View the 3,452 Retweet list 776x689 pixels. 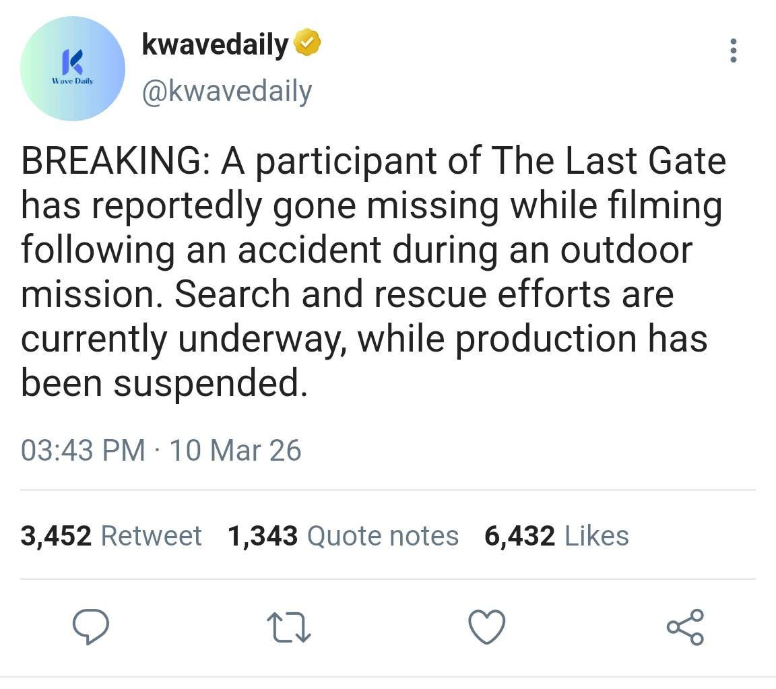111,535
